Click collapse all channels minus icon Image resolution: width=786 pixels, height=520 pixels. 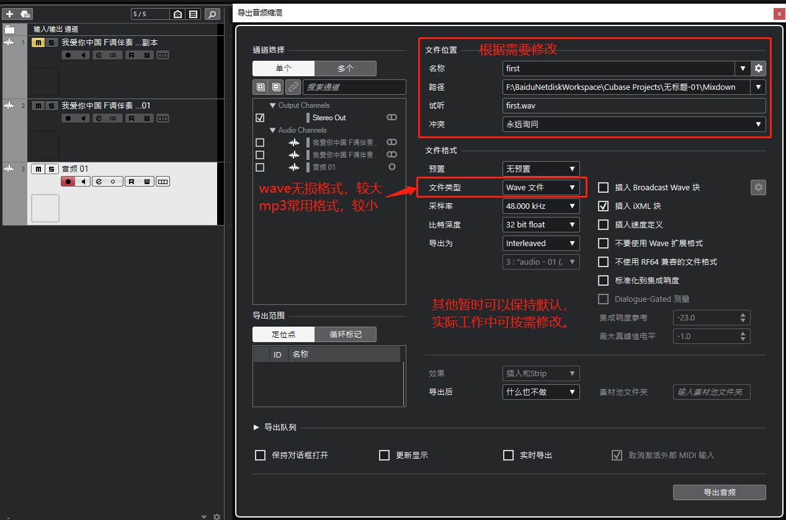[277, 87]
